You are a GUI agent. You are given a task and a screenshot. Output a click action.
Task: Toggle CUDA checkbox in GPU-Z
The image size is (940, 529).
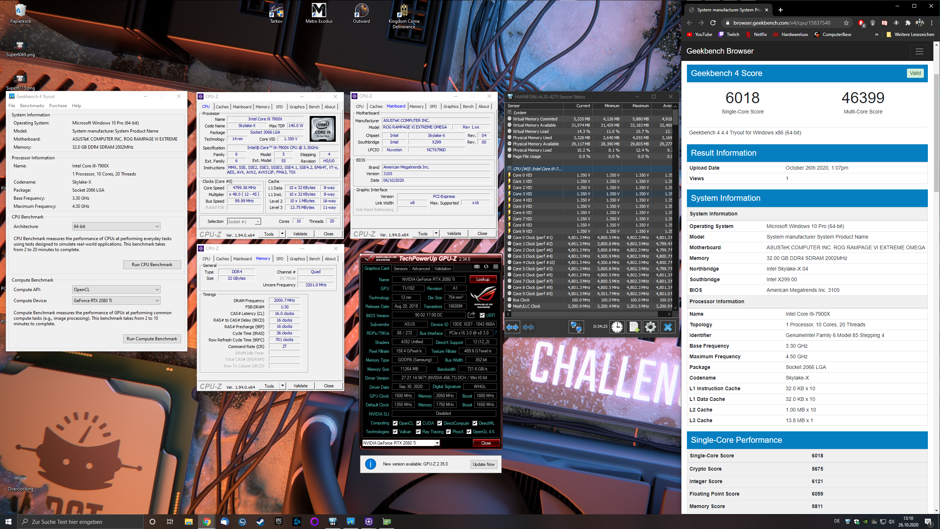click(418, 423)
